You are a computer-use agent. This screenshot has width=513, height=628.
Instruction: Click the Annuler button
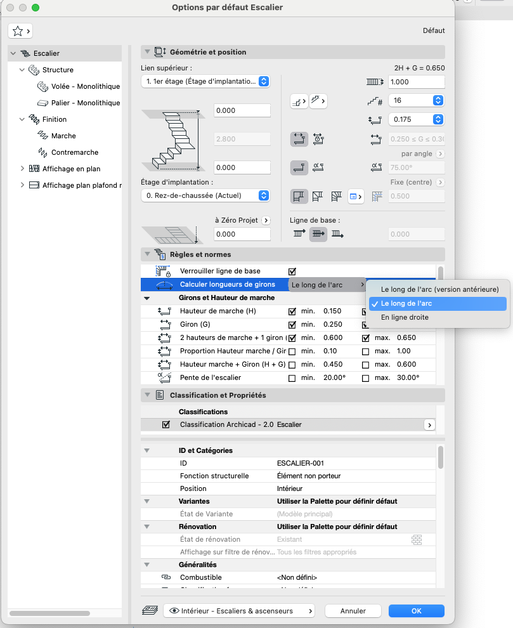coord(353,611)
